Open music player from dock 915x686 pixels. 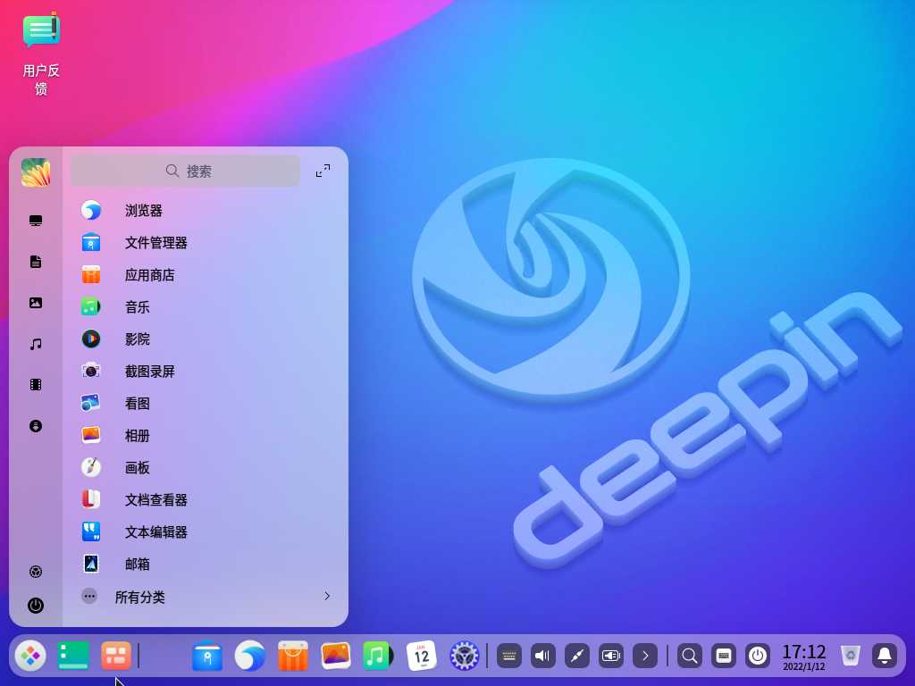(378, 656)
